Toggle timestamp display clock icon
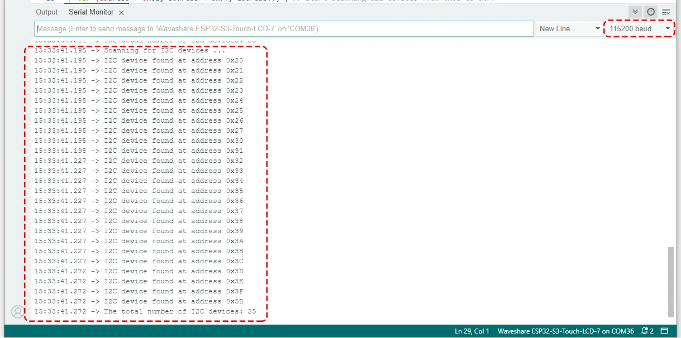This screenshot has height=338, width=681. pos(651,12)
